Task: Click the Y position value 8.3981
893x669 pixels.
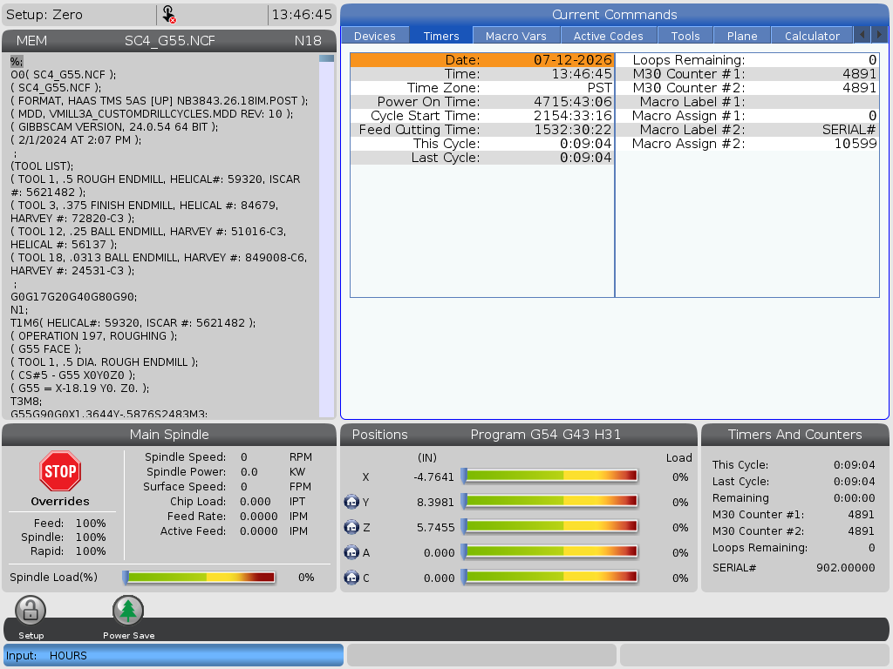Action: pos(435,503)
